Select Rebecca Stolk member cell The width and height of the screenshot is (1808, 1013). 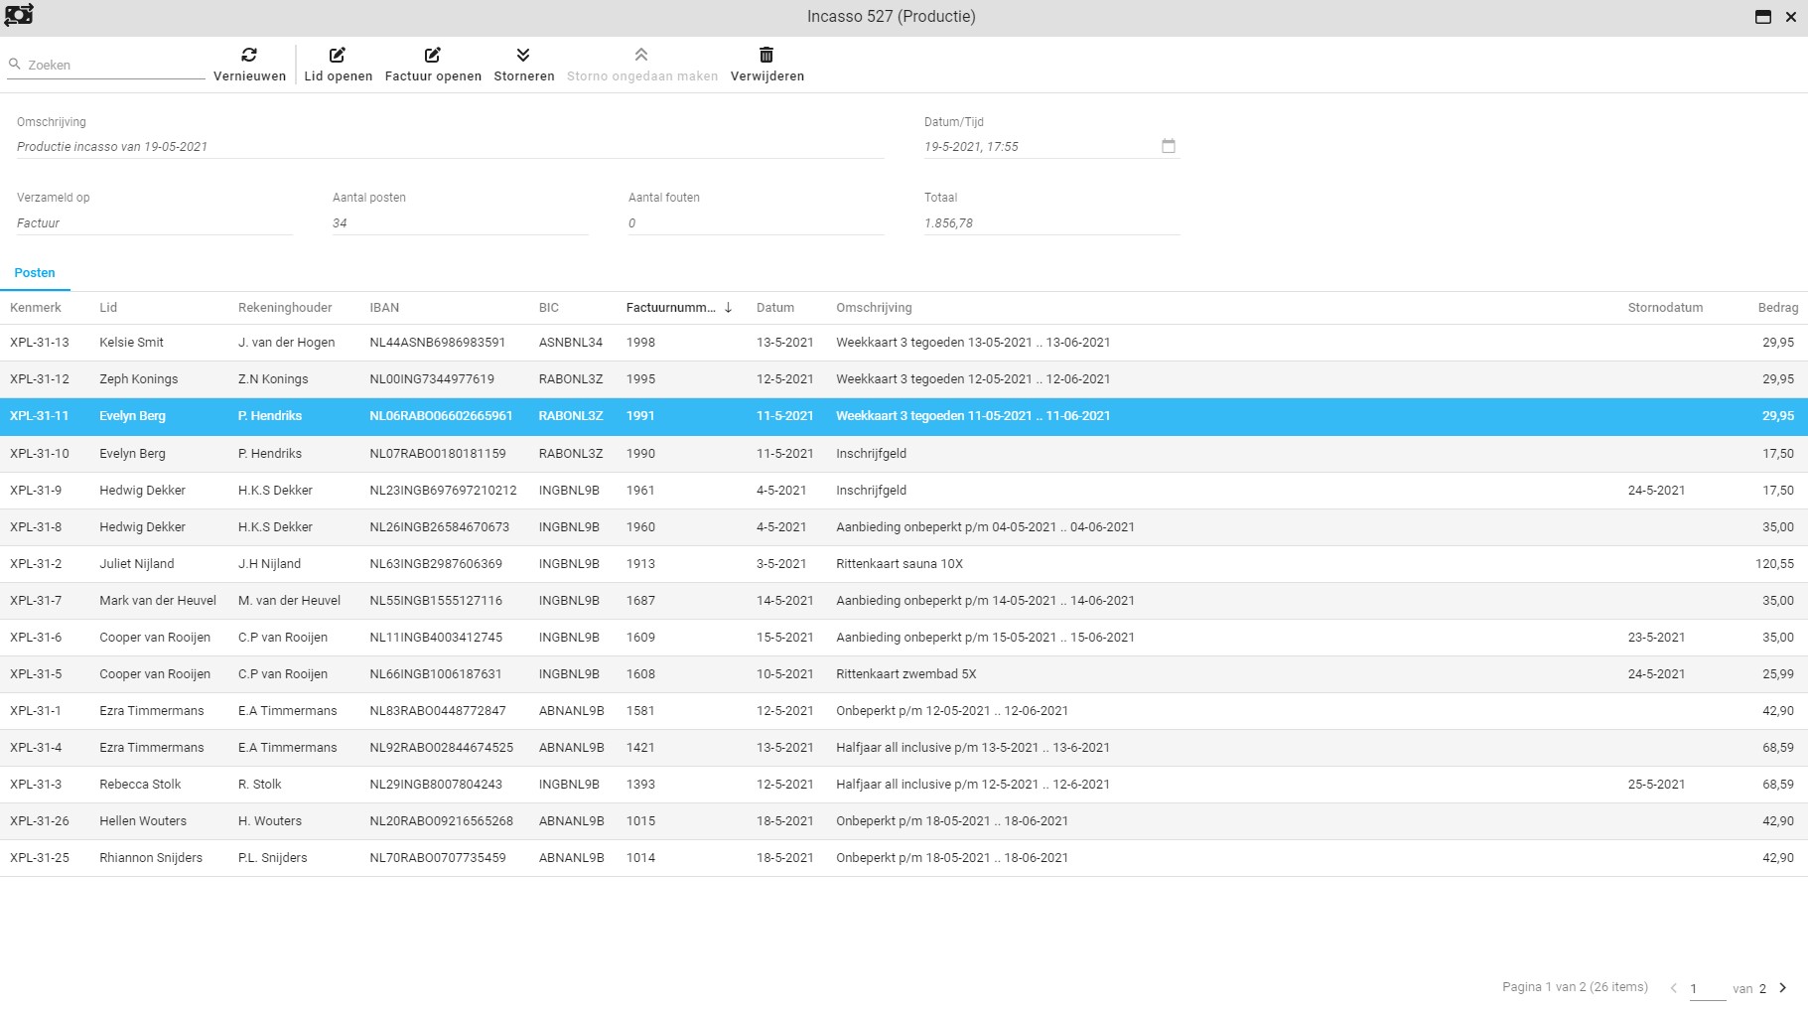140,785
